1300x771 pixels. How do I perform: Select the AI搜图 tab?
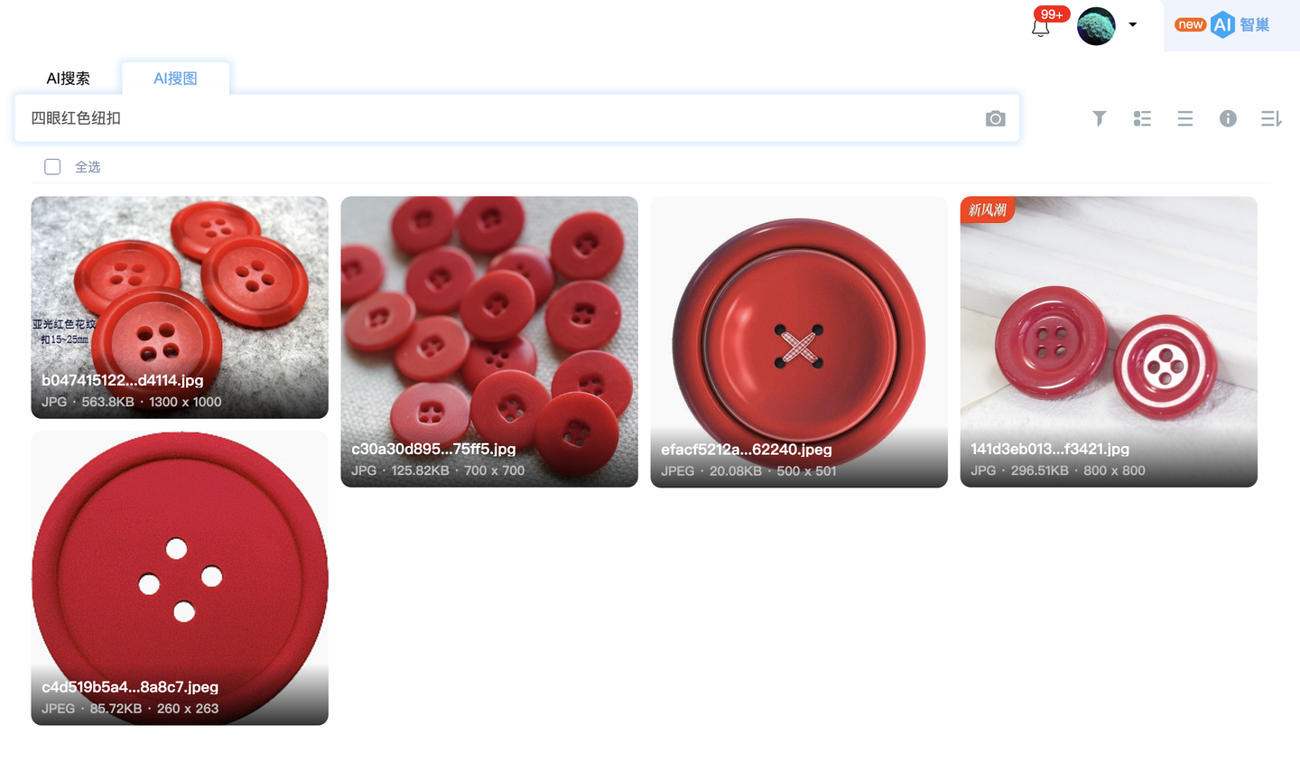coord(175,79)
